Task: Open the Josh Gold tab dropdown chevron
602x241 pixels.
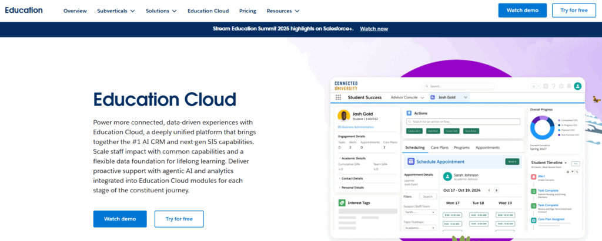Action: coord(466,98)
